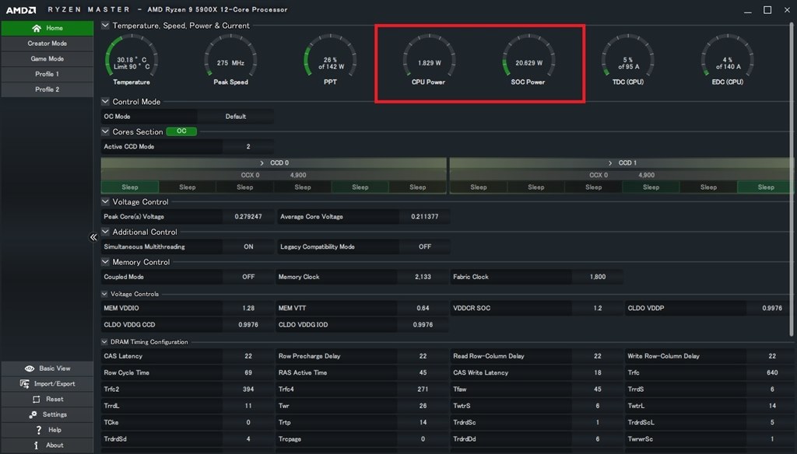Toggle Simultaneous Multithreading ON value
Screen dimensions: 797x454
coord(248,246)
